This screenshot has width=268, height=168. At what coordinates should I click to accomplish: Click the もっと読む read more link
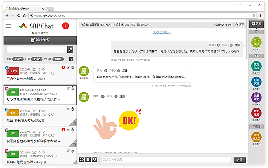[x=162, y=32]
